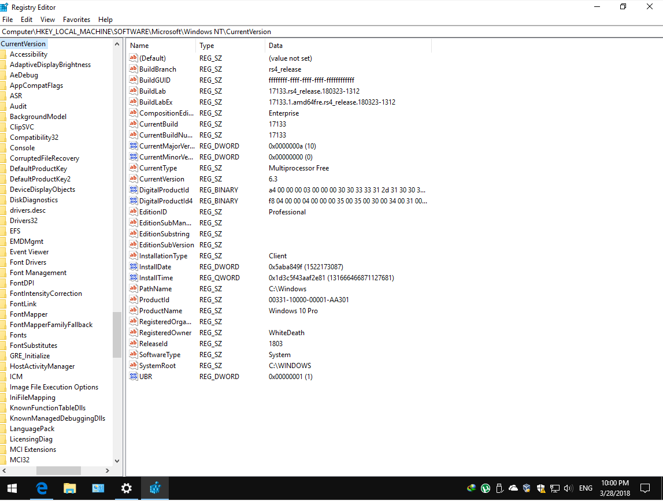Click the string icon beside BuildBranch
The width and height of the screenshot is (663, 501).
click(x=134, y=69)
